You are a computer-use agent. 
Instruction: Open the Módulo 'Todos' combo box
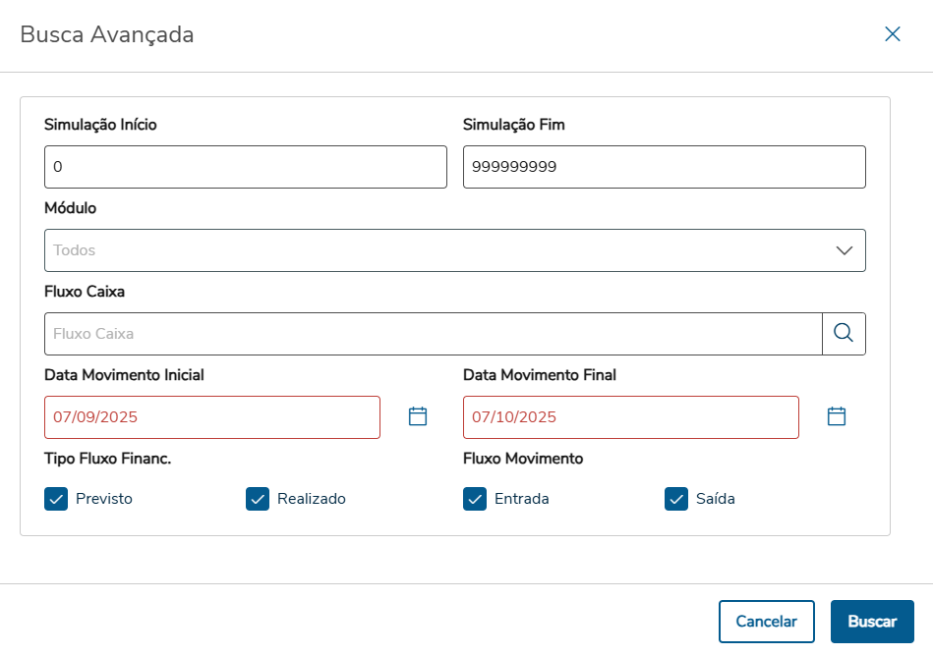[x=433, y=250]
